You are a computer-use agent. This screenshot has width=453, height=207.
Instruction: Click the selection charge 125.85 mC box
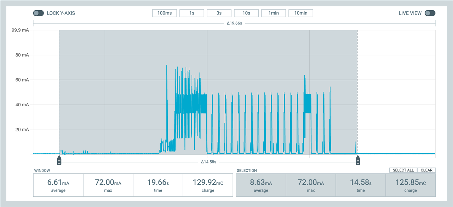click(x=411, y=185)
